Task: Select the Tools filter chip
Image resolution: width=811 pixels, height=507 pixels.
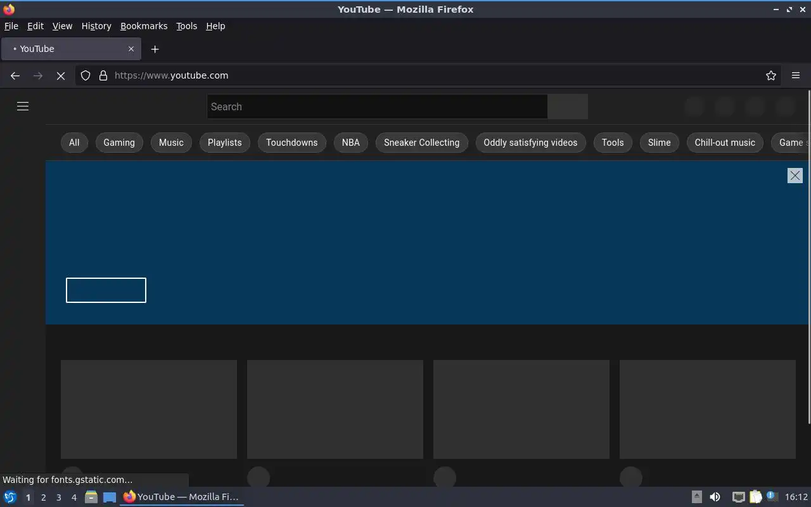Action: pos(613,143)
